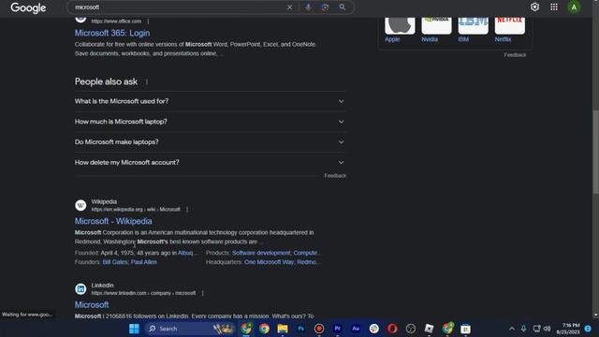Open Apple company card
599x337 pixels.
coord(400,30)
